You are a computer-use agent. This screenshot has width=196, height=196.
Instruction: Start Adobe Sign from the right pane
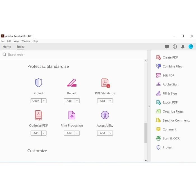[x=167, y=84]
